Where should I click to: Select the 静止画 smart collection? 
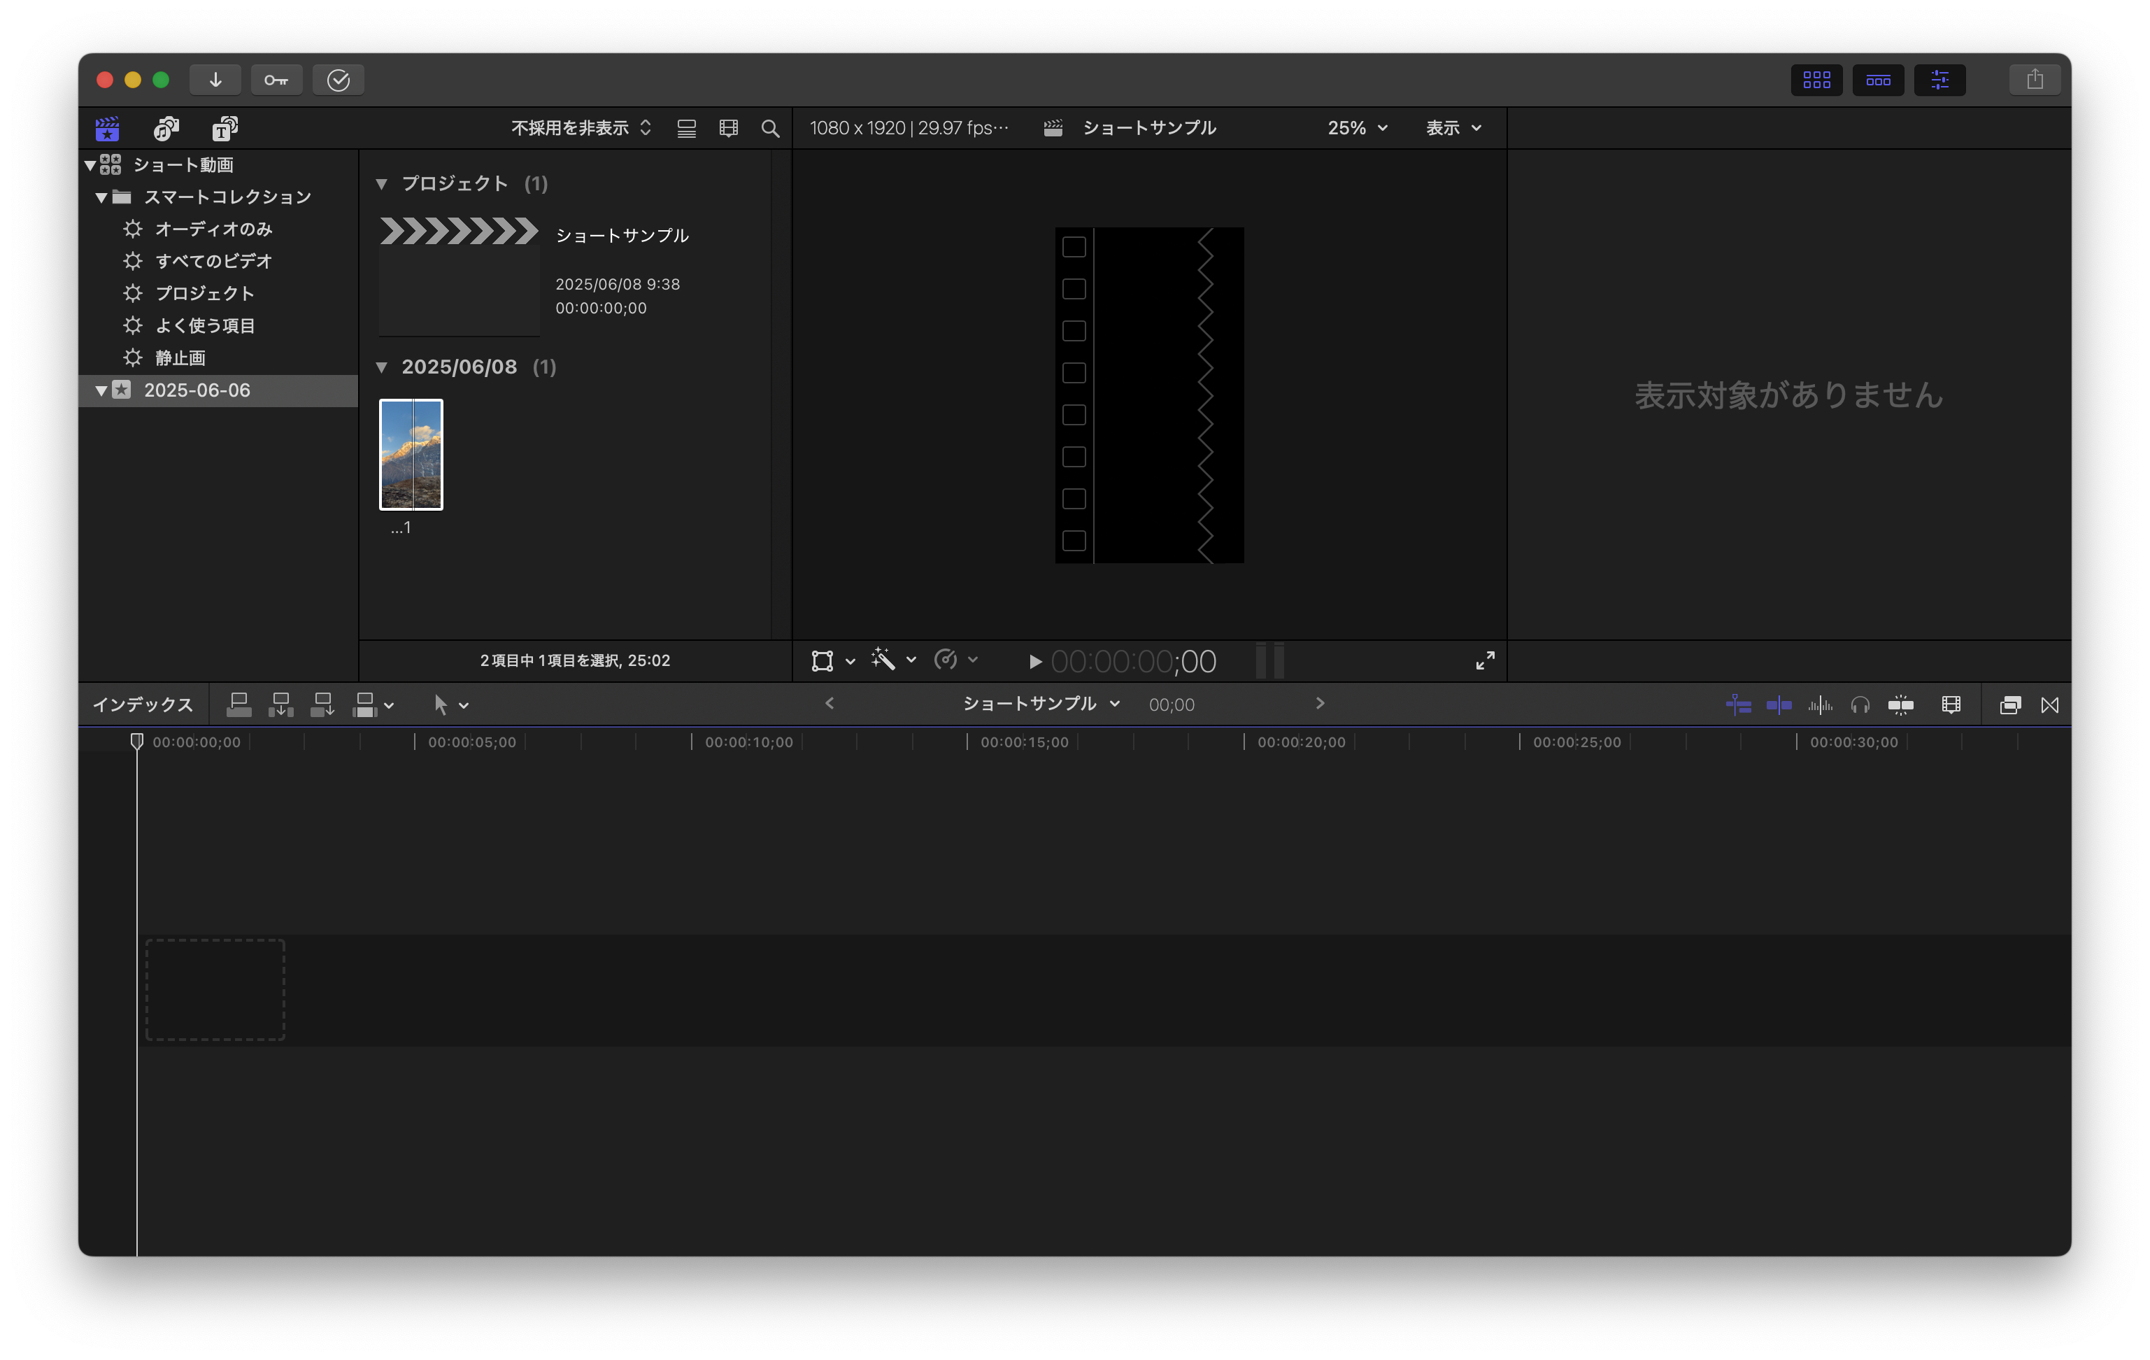pos(180,357)
